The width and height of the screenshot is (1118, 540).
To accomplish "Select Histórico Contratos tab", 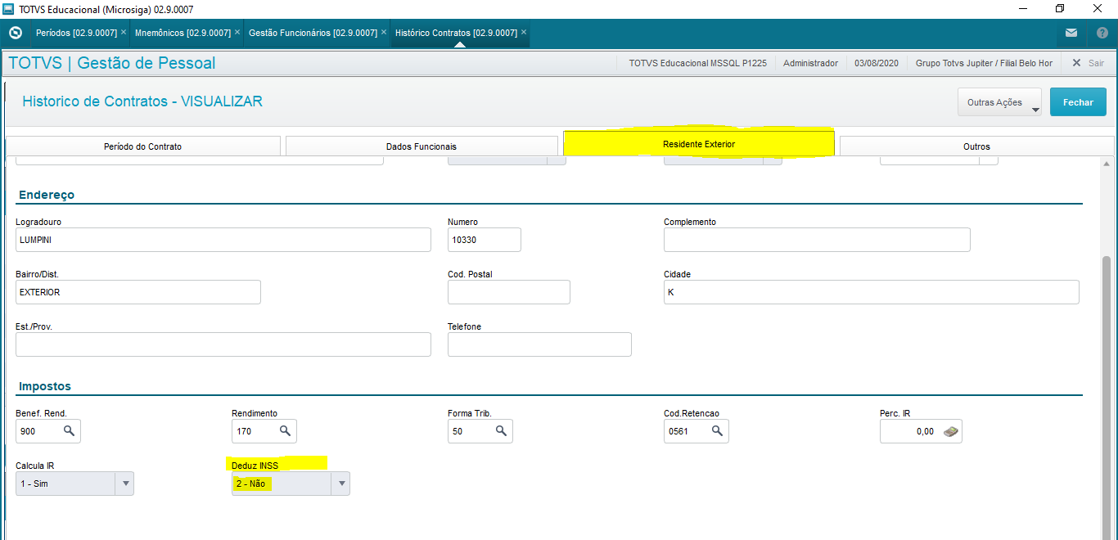I will (456, 33).
